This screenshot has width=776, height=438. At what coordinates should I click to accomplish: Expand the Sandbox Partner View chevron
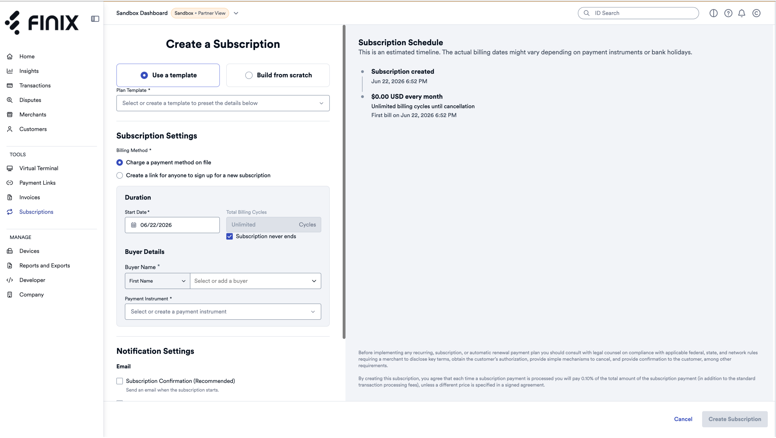236,13
